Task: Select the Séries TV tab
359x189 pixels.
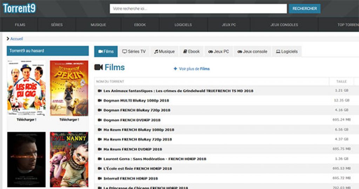Action: (134, 51)
